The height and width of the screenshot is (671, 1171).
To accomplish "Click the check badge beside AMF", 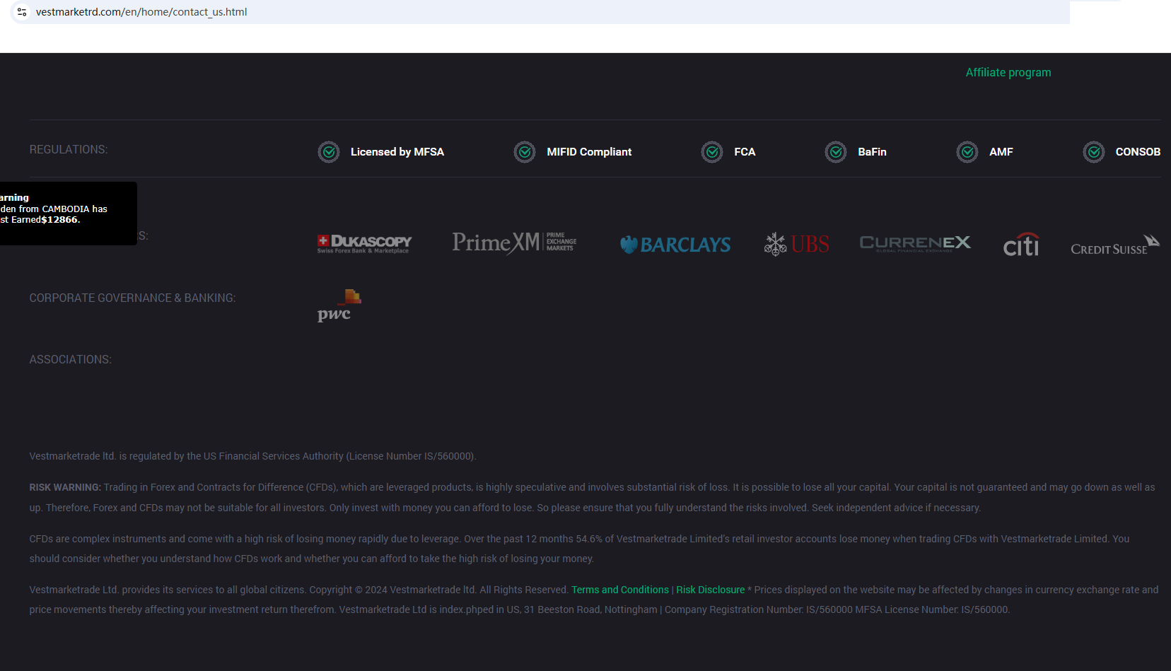I will 967,152.
